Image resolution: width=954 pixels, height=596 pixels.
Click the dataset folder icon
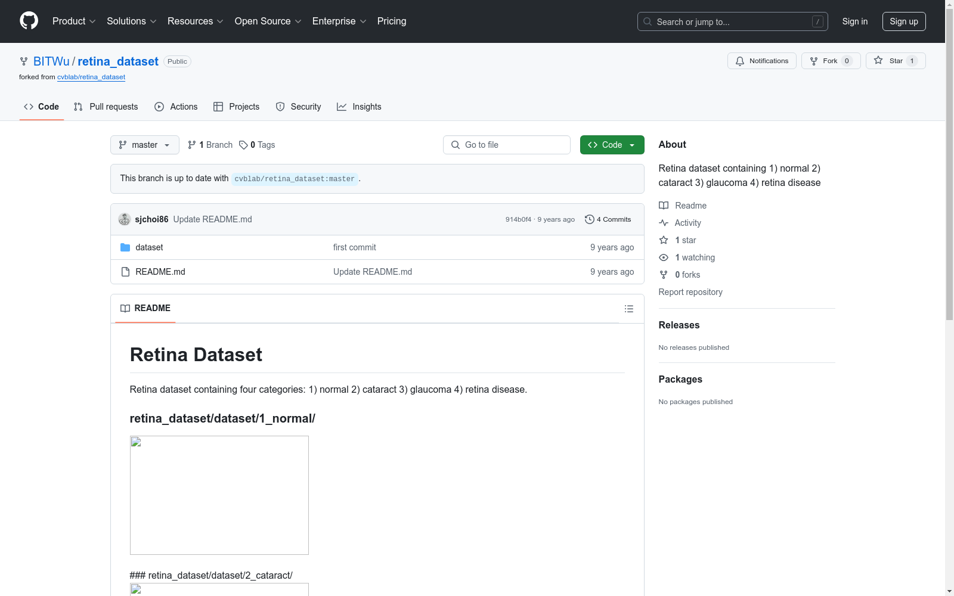click(x=125, y=247)
